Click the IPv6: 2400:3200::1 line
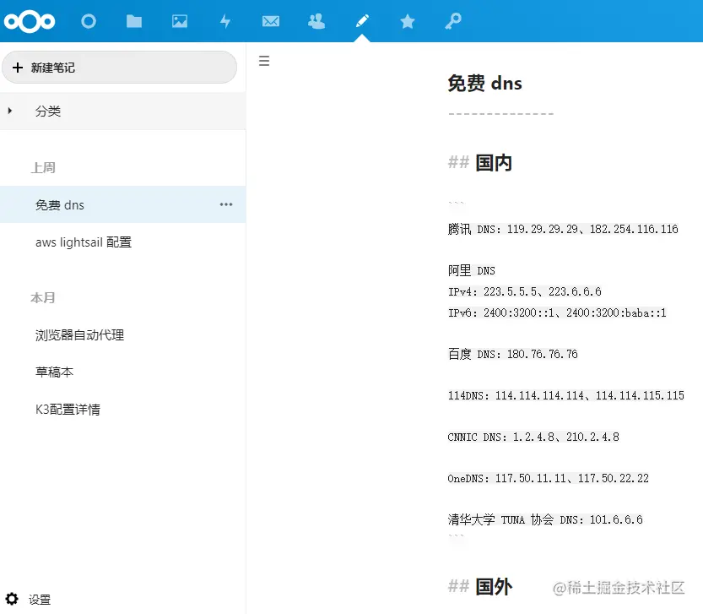Screen dimensions: 703x614 tap(557, 312)
